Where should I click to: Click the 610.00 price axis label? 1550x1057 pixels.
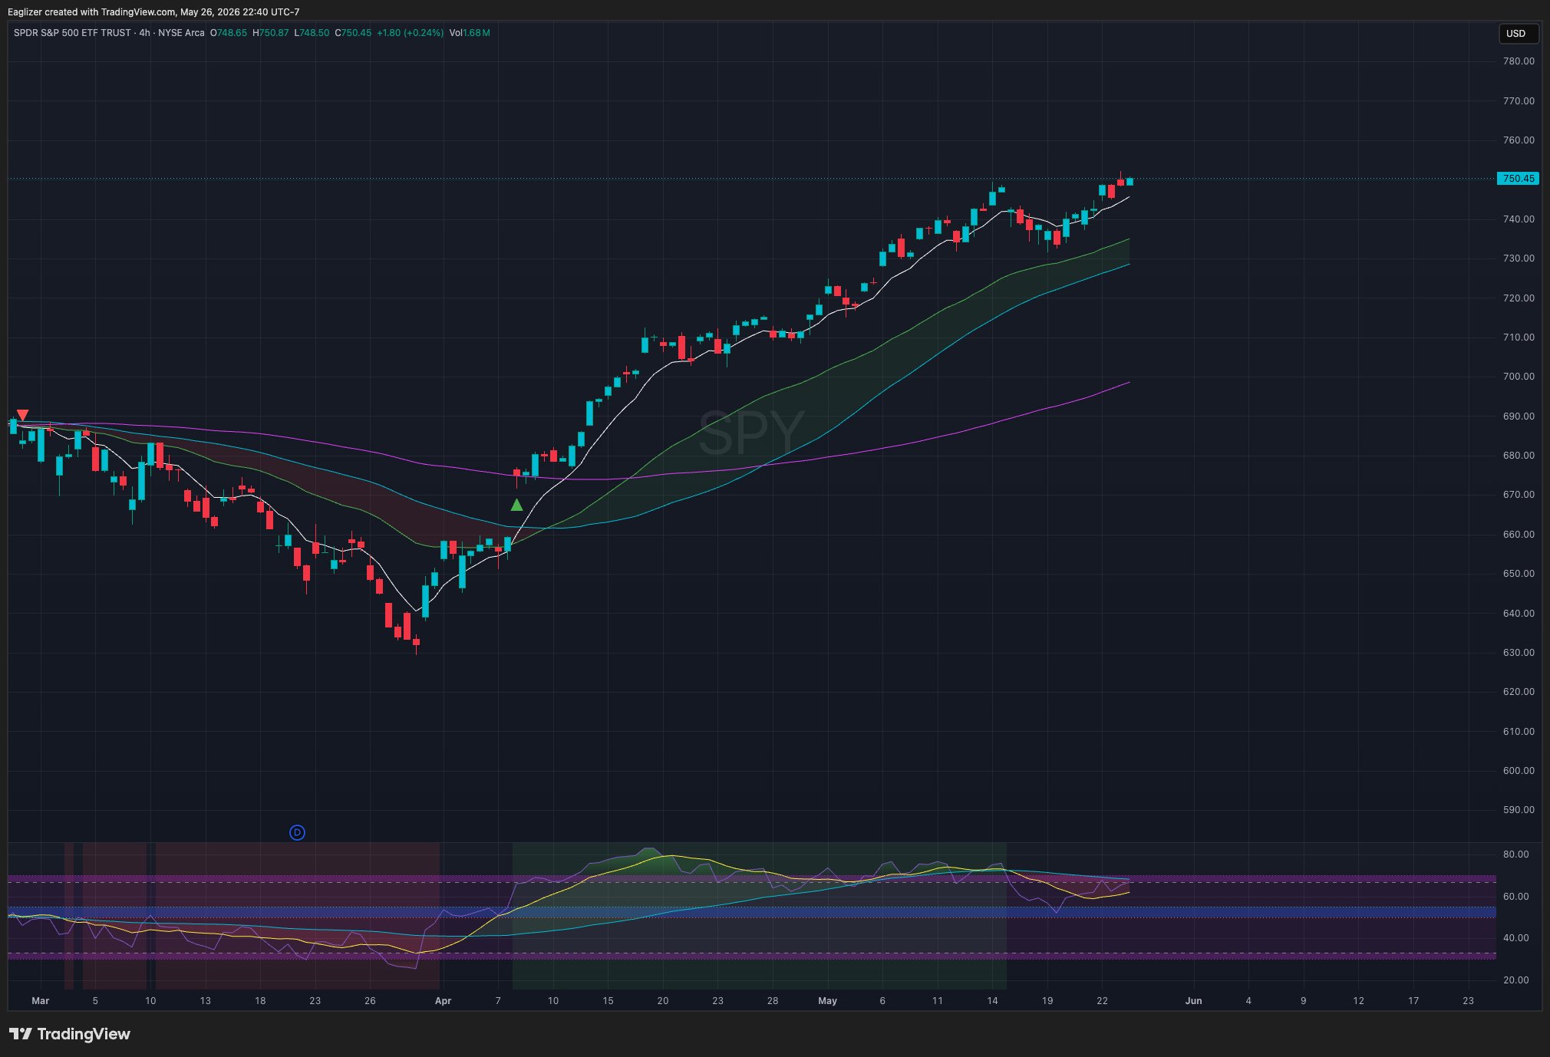coord(1519,732)
